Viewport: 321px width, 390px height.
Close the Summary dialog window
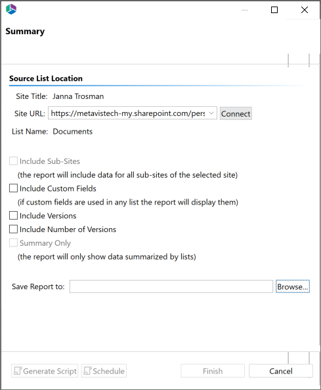[305, 10]
